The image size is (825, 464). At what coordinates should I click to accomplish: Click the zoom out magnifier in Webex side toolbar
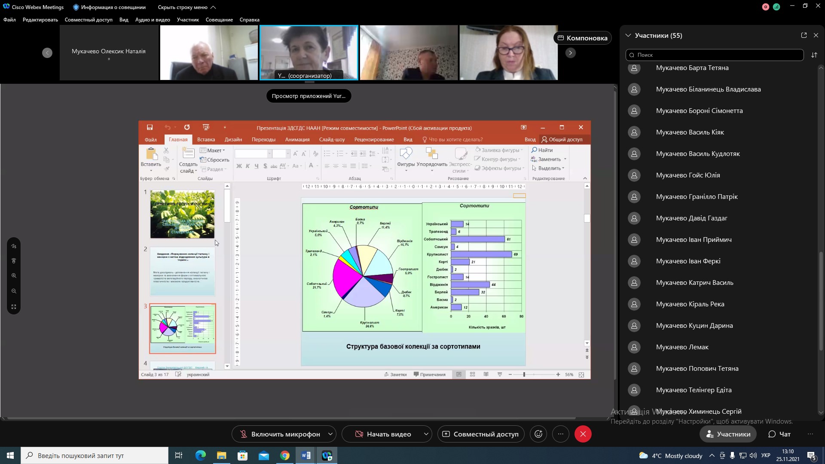point(14,291)
